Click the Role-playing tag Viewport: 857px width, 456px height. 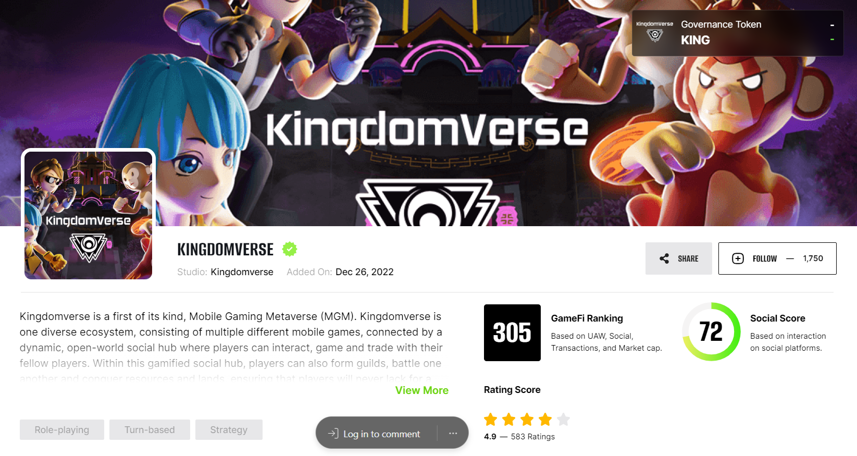coord(62,429)
